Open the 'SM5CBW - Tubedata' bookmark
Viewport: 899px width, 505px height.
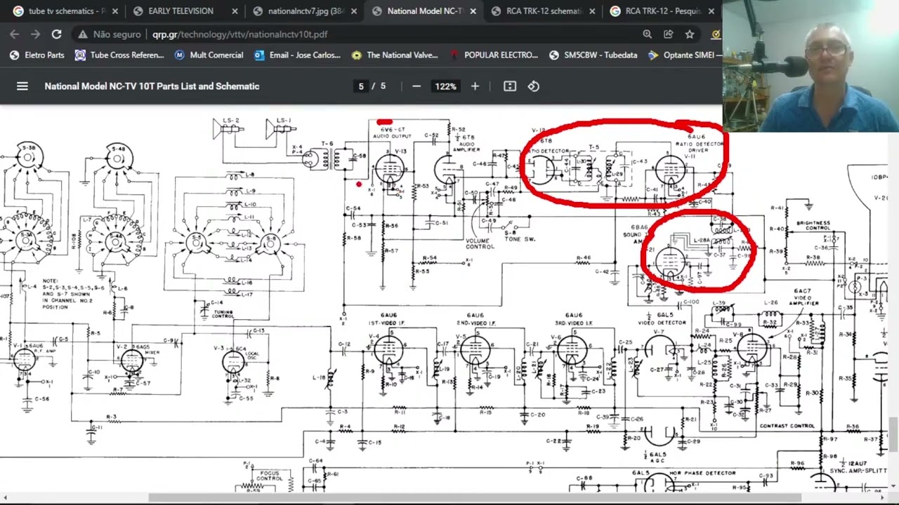click(x=593, y=55)
